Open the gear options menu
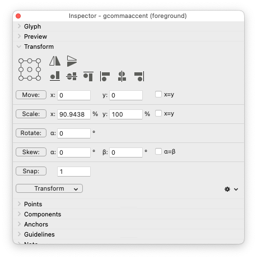This screenshot has width=257, height=259. (x=231, y=189)
